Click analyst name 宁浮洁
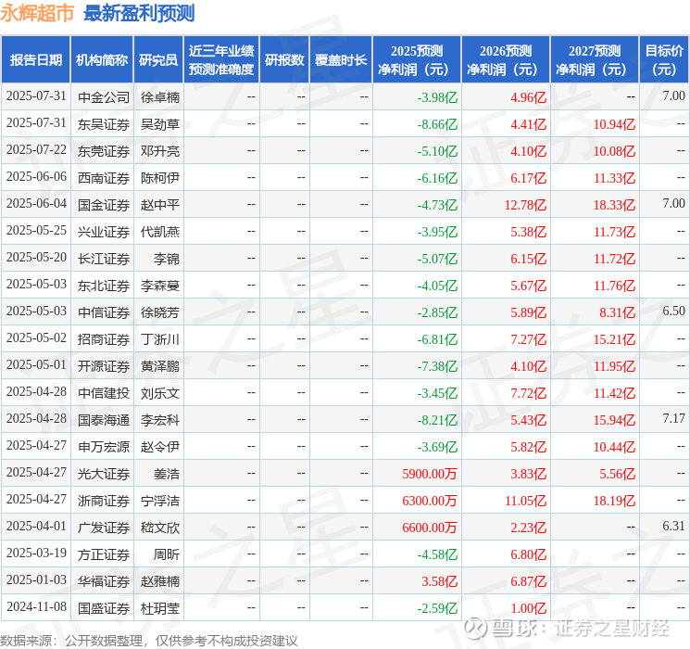690x649 pixels. pyautogui.click(x=160, y=501)
